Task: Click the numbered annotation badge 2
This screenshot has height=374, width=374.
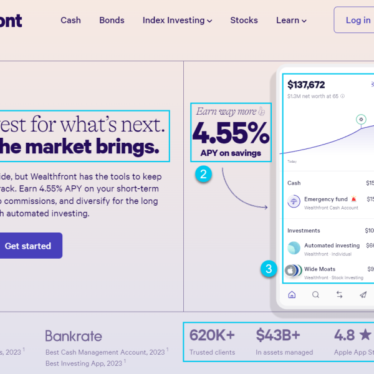Action: (203, 174)
